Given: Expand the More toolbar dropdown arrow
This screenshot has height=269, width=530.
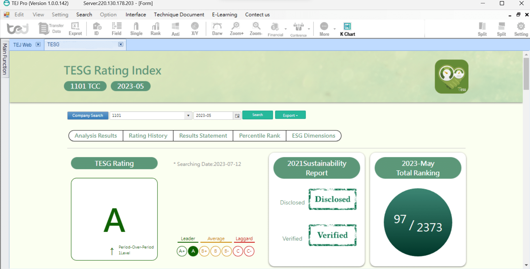Looking at the screenshot, I should 334,29.
